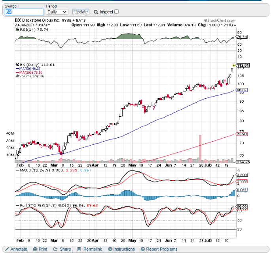Toggle the Inspect checkbox

pyautogui.click(x=116, y=12)
